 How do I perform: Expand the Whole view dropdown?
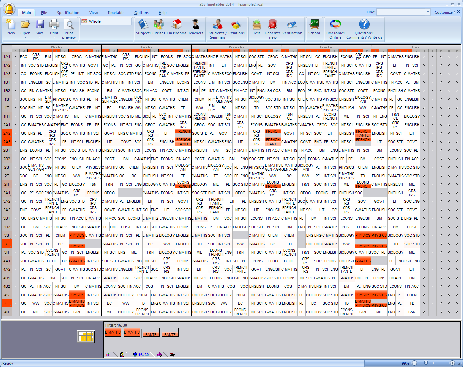[x=129, y=21]
